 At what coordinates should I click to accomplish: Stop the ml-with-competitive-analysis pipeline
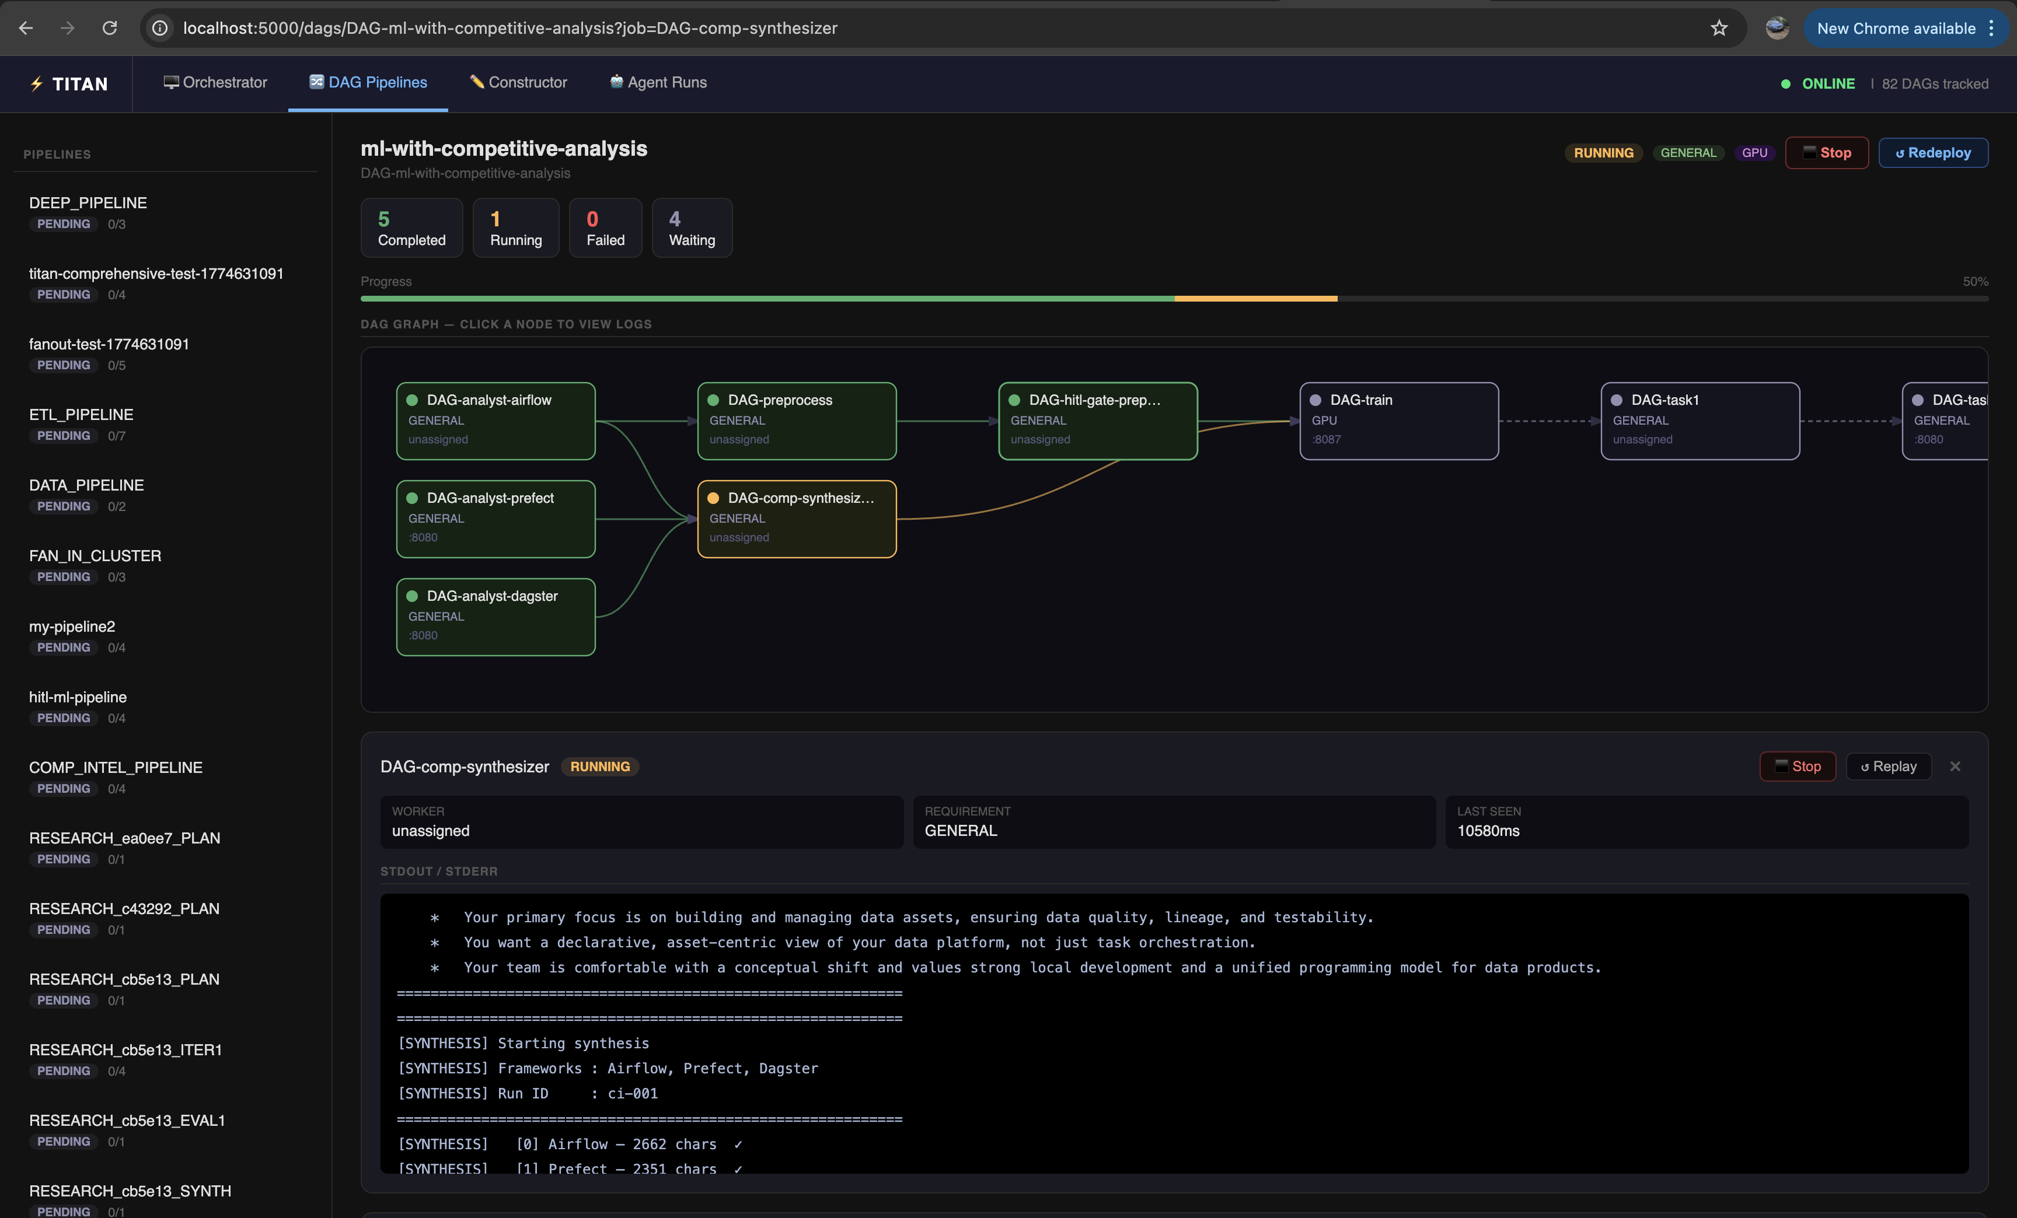pyautogui.click(x=1826, y=153)
